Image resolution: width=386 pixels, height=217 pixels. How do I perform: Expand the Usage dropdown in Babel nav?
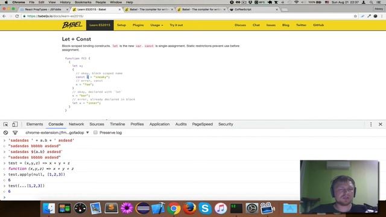pos(157,25)
